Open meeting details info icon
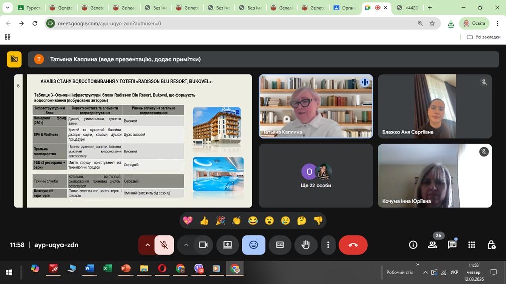The image size is (506, 284). click(413, 245)
